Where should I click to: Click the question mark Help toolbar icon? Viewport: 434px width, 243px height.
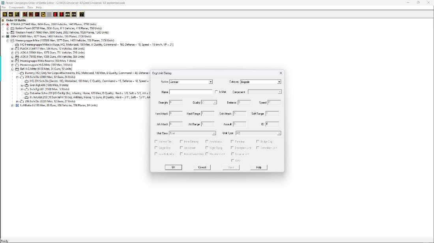pyautogui.click(x=82, y=14)
